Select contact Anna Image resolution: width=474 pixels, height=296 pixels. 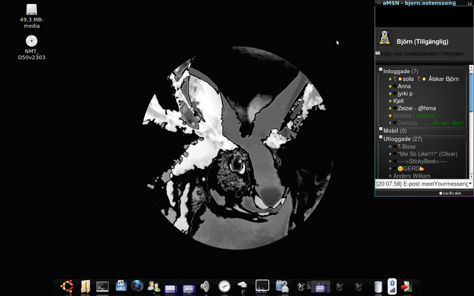(404, 86)
